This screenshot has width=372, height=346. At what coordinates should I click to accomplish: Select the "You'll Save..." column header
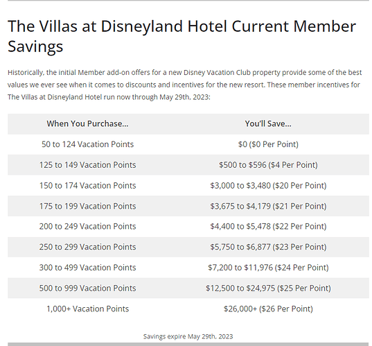coord(268,123)
